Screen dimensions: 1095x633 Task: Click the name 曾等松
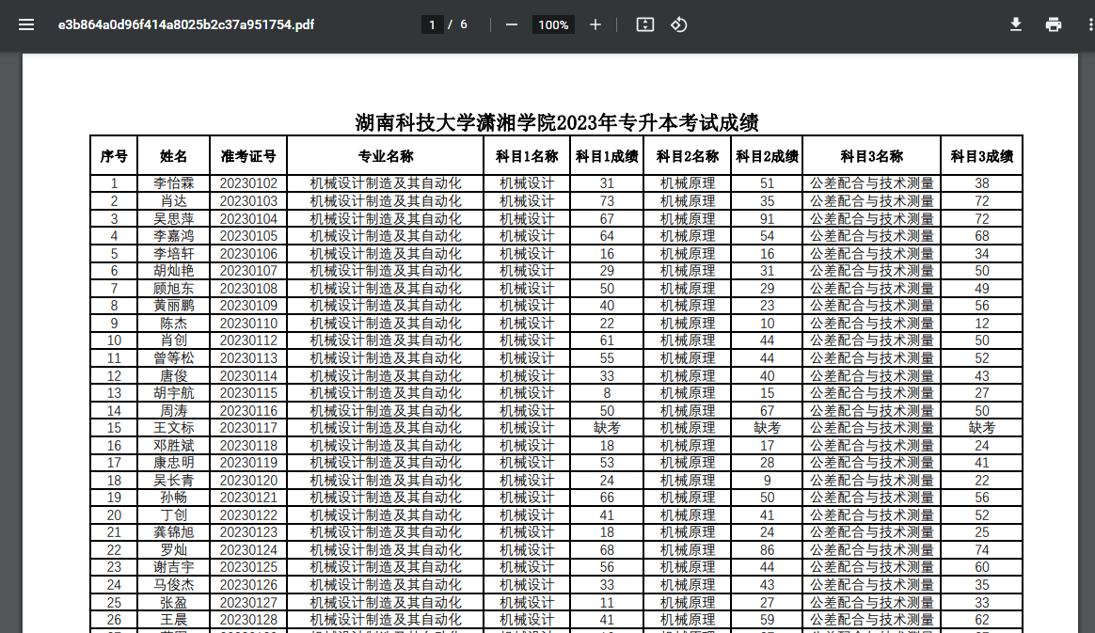point(174,358)
